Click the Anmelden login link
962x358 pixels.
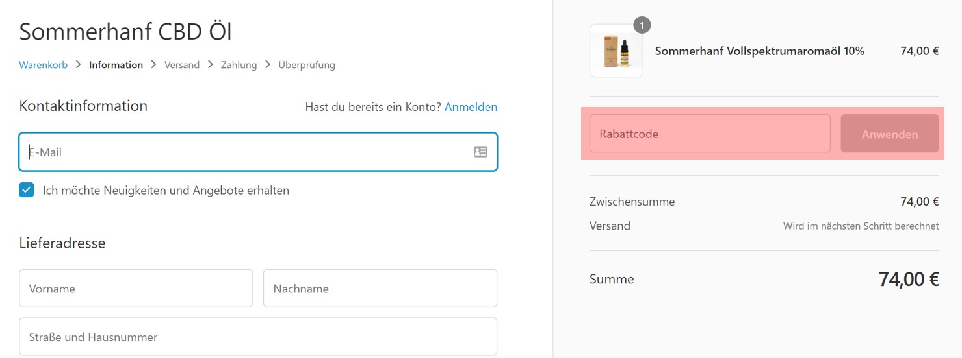(x=471, y=107)
